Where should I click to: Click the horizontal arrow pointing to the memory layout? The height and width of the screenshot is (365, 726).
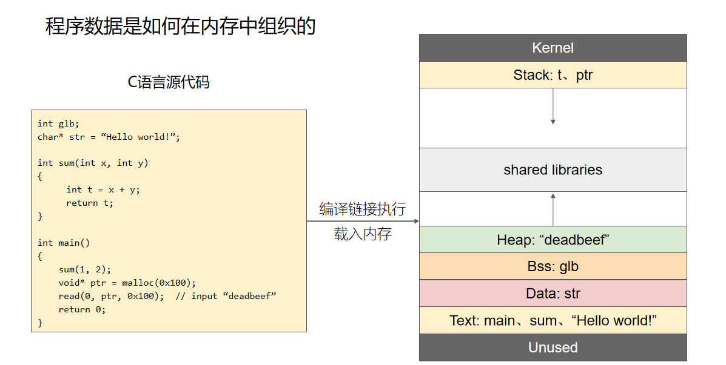tap(363, 221)
